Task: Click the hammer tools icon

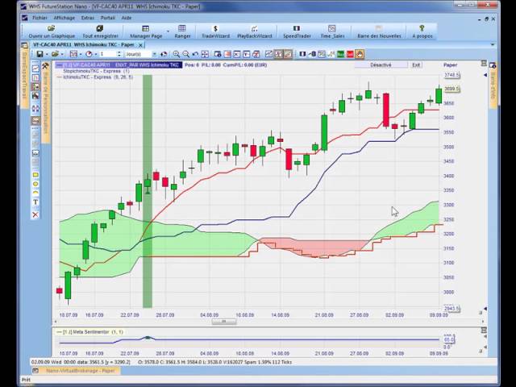Action: tap(46, 66)
